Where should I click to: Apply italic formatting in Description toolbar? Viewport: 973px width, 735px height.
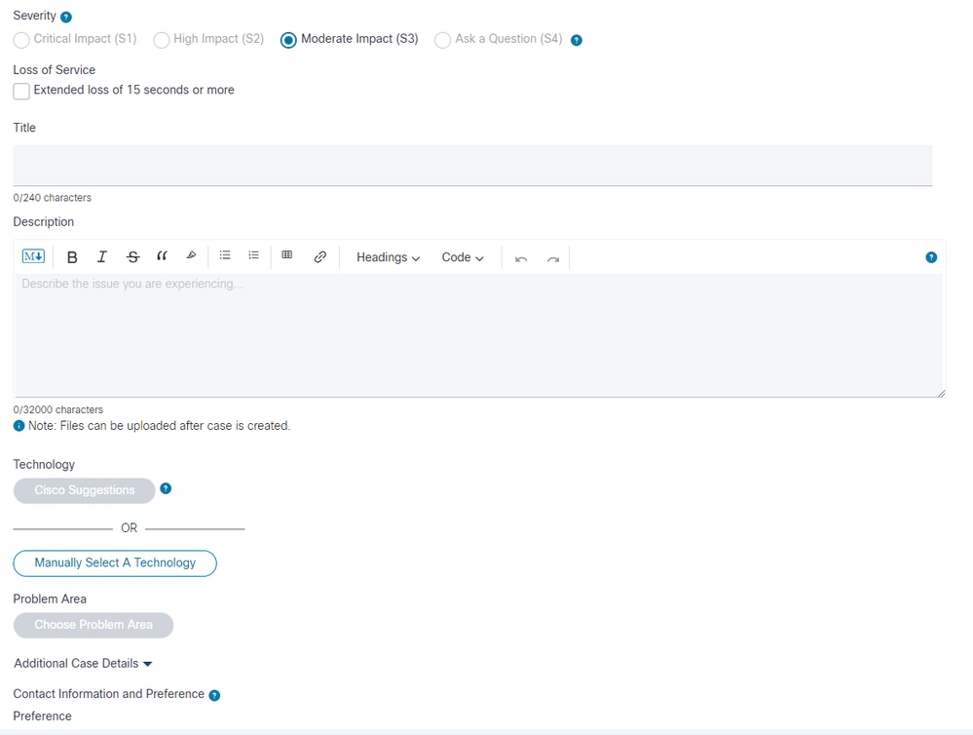[x=101, y=256]
